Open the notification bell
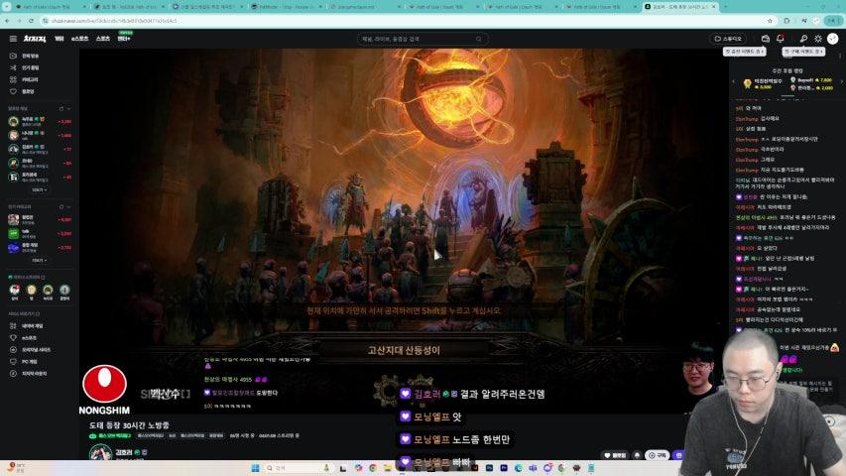Image resolution: width=846 pixels, height=476 pixels. tap(781, 39)
